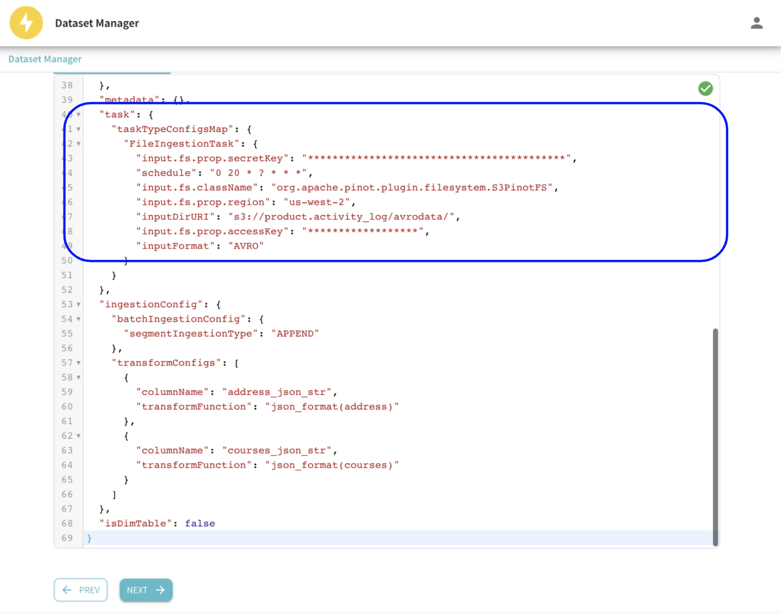
Task: Click the yellow lightning bolt app logo
Action: 26,22
